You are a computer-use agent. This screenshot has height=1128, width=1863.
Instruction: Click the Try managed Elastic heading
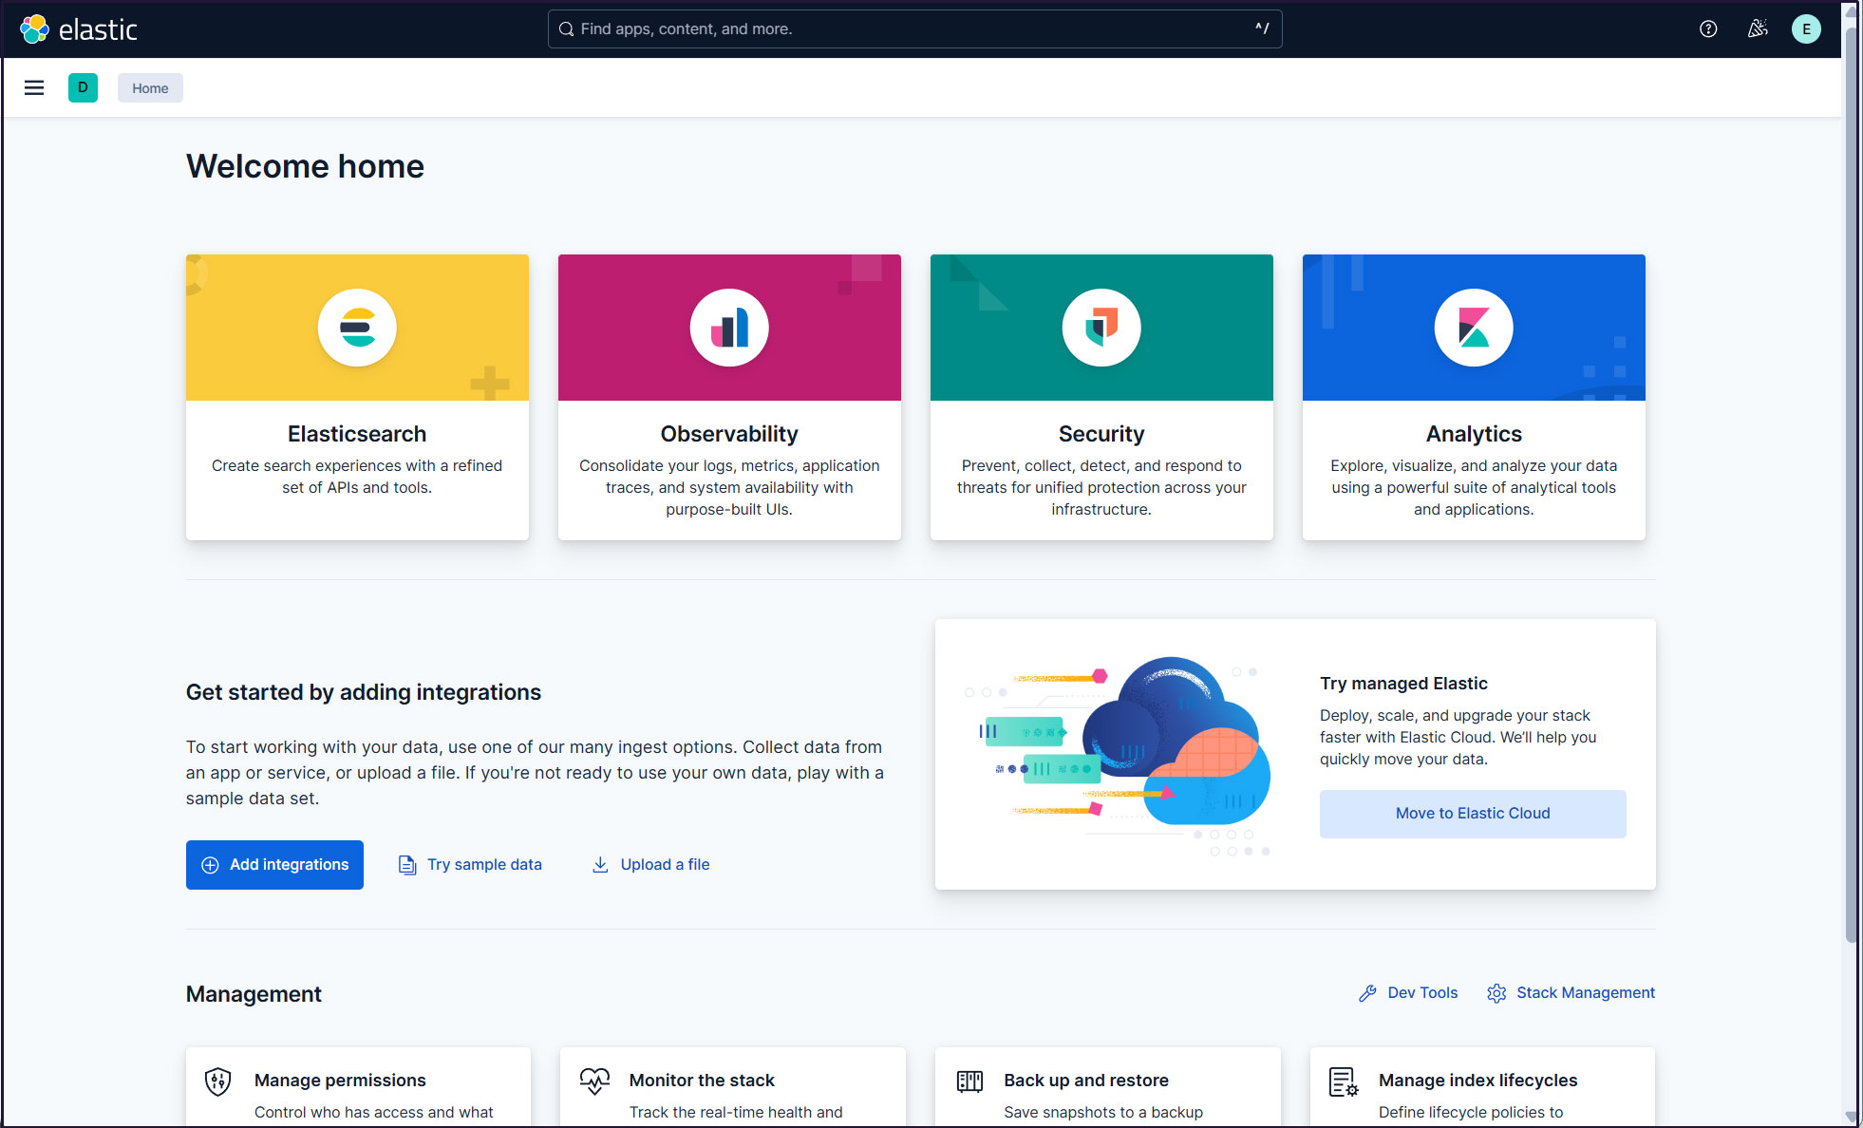[1403, 684]
